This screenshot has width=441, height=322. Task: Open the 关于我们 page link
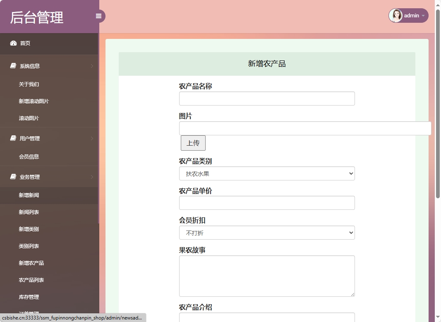pos(29,84)
